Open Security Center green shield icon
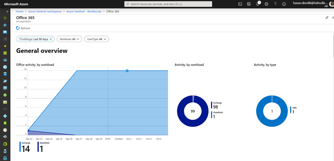The image size is (334, 161). [5, 123]
